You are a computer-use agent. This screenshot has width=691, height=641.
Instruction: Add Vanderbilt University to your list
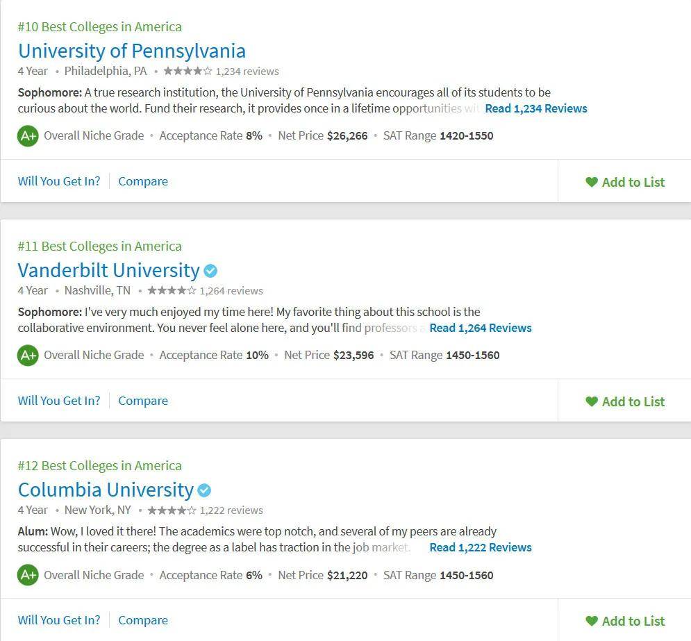point(625,401)
